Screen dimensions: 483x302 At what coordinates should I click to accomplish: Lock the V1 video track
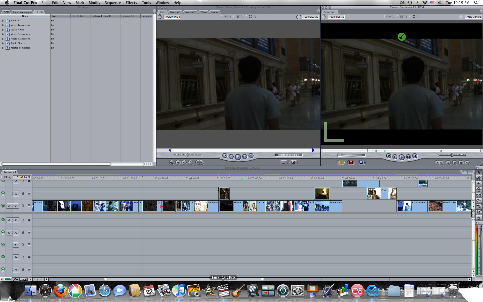coord(23,206)
